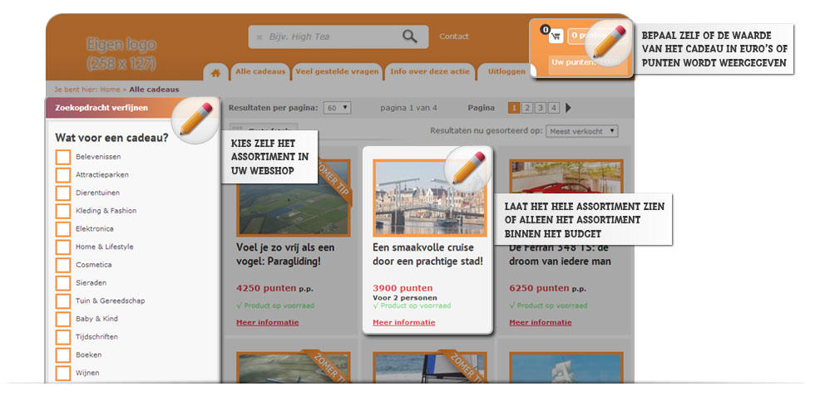This screenshot has height=396, width=815.
Task: Check the Baby & Kind checkbox
Action: coord(63,319)
